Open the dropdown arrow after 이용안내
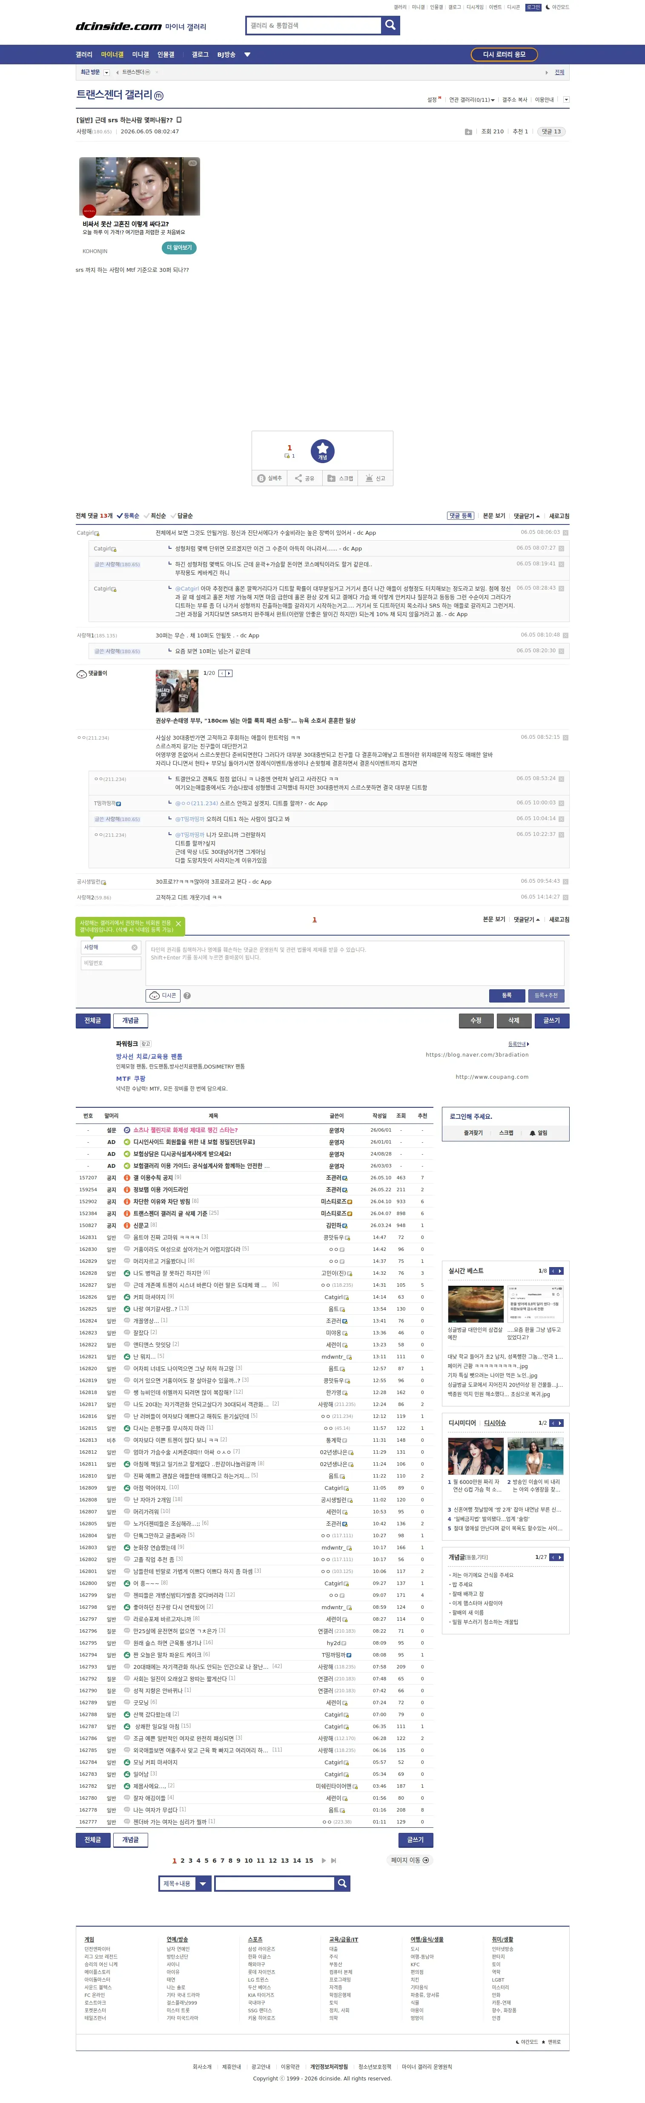 coord(566,100)
